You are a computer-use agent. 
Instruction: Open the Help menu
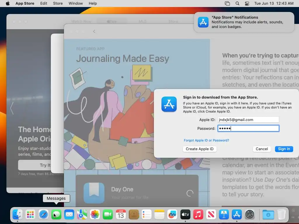(x=93, y=3)
